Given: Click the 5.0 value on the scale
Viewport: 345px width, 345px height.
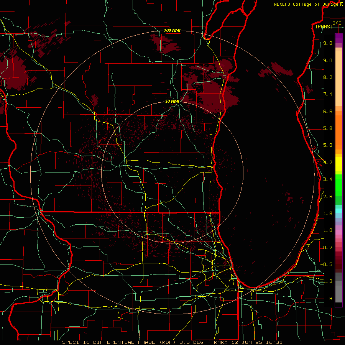Looking at the screenshot, I should [328, 145].
